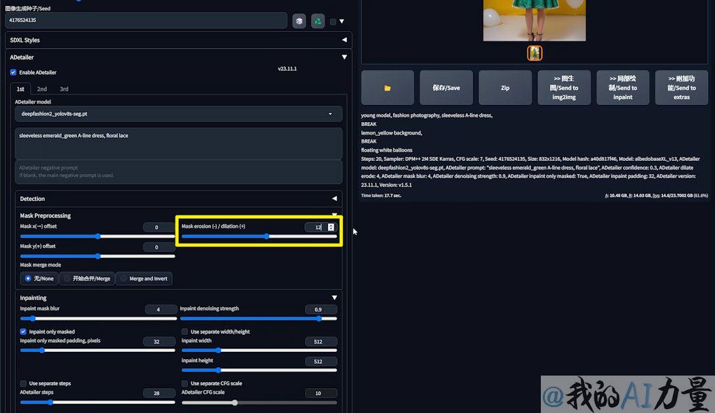Click the v23.11.1 version label
Screen dimensions: 715x413
click(287, 69)
